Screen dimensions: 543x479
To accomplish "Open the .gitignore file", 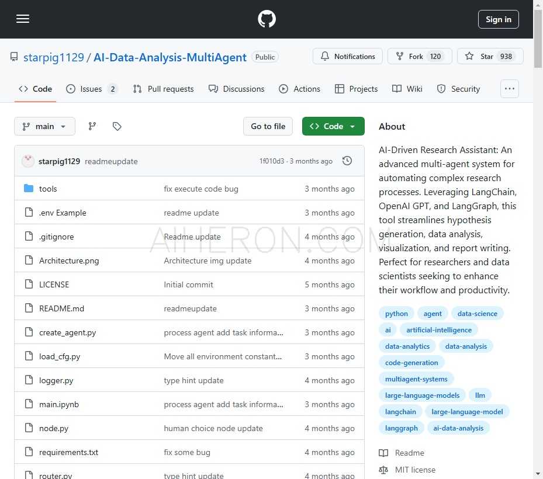I will tap(56, 237).
